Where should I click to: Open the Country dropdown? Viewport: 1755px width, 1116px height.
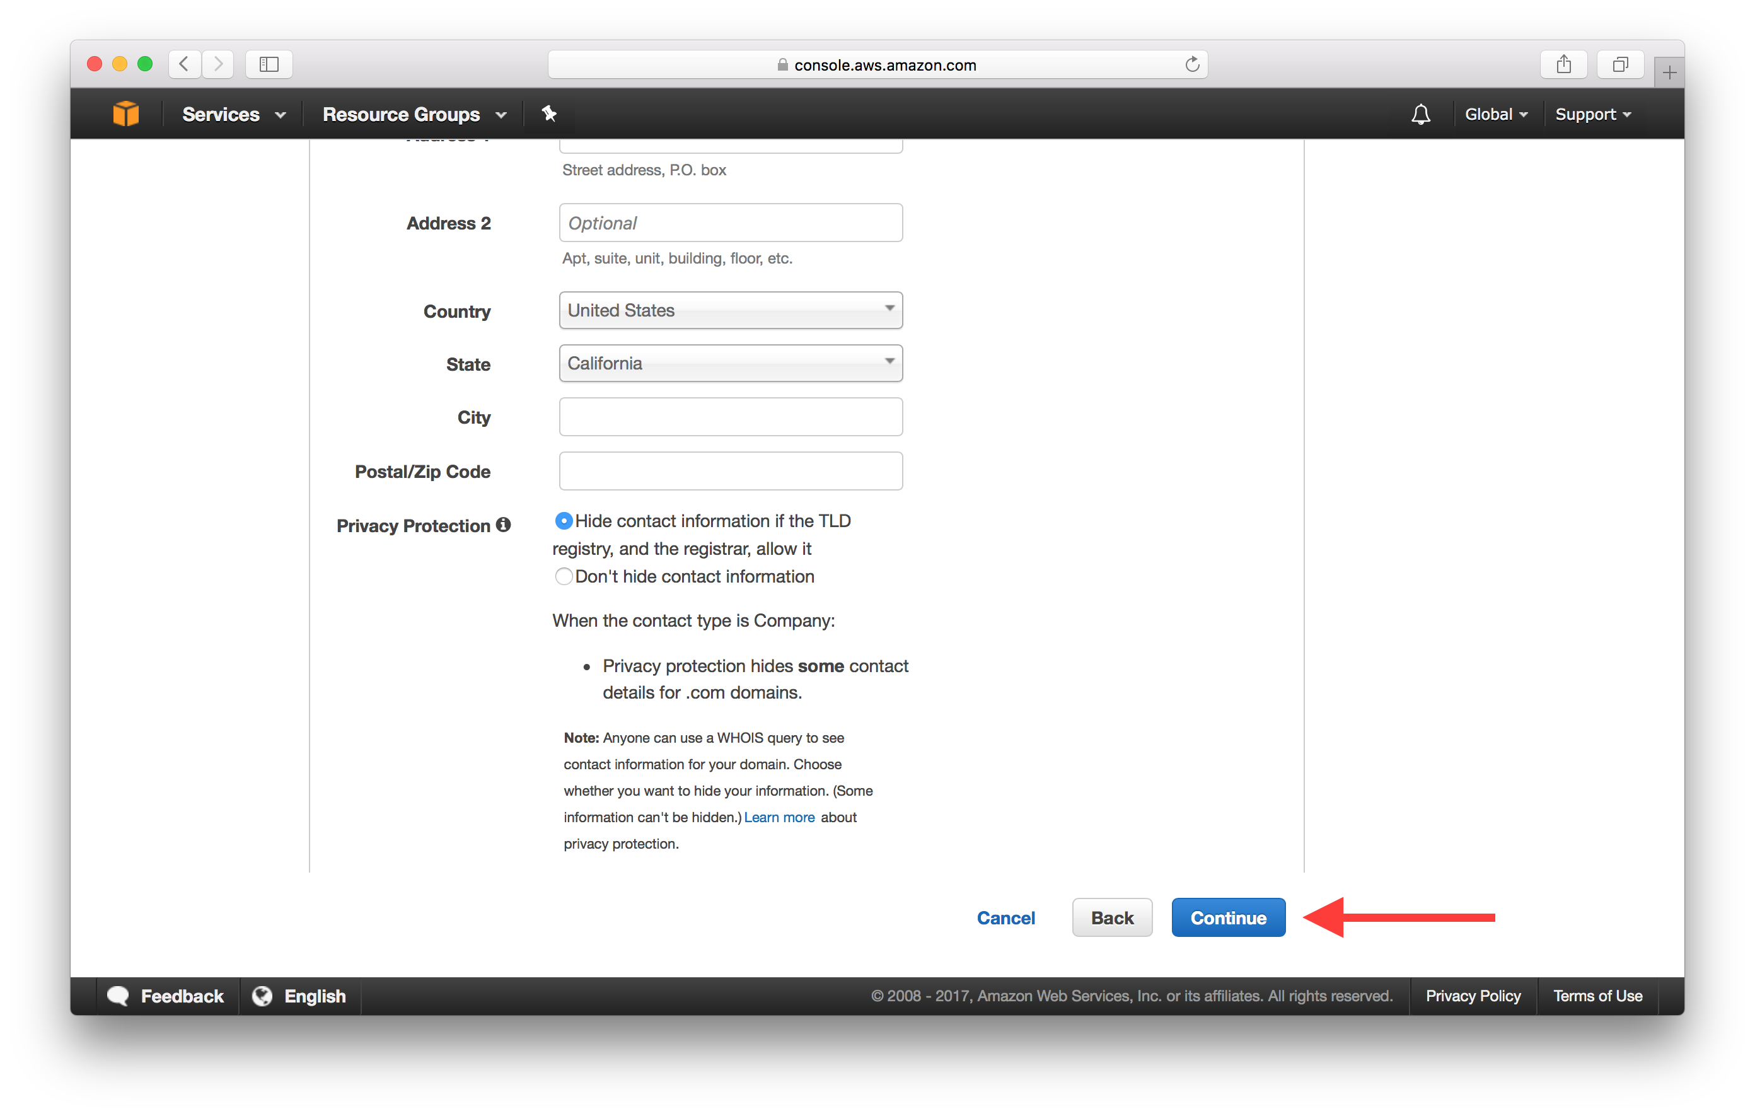click(x=730, y=311)
